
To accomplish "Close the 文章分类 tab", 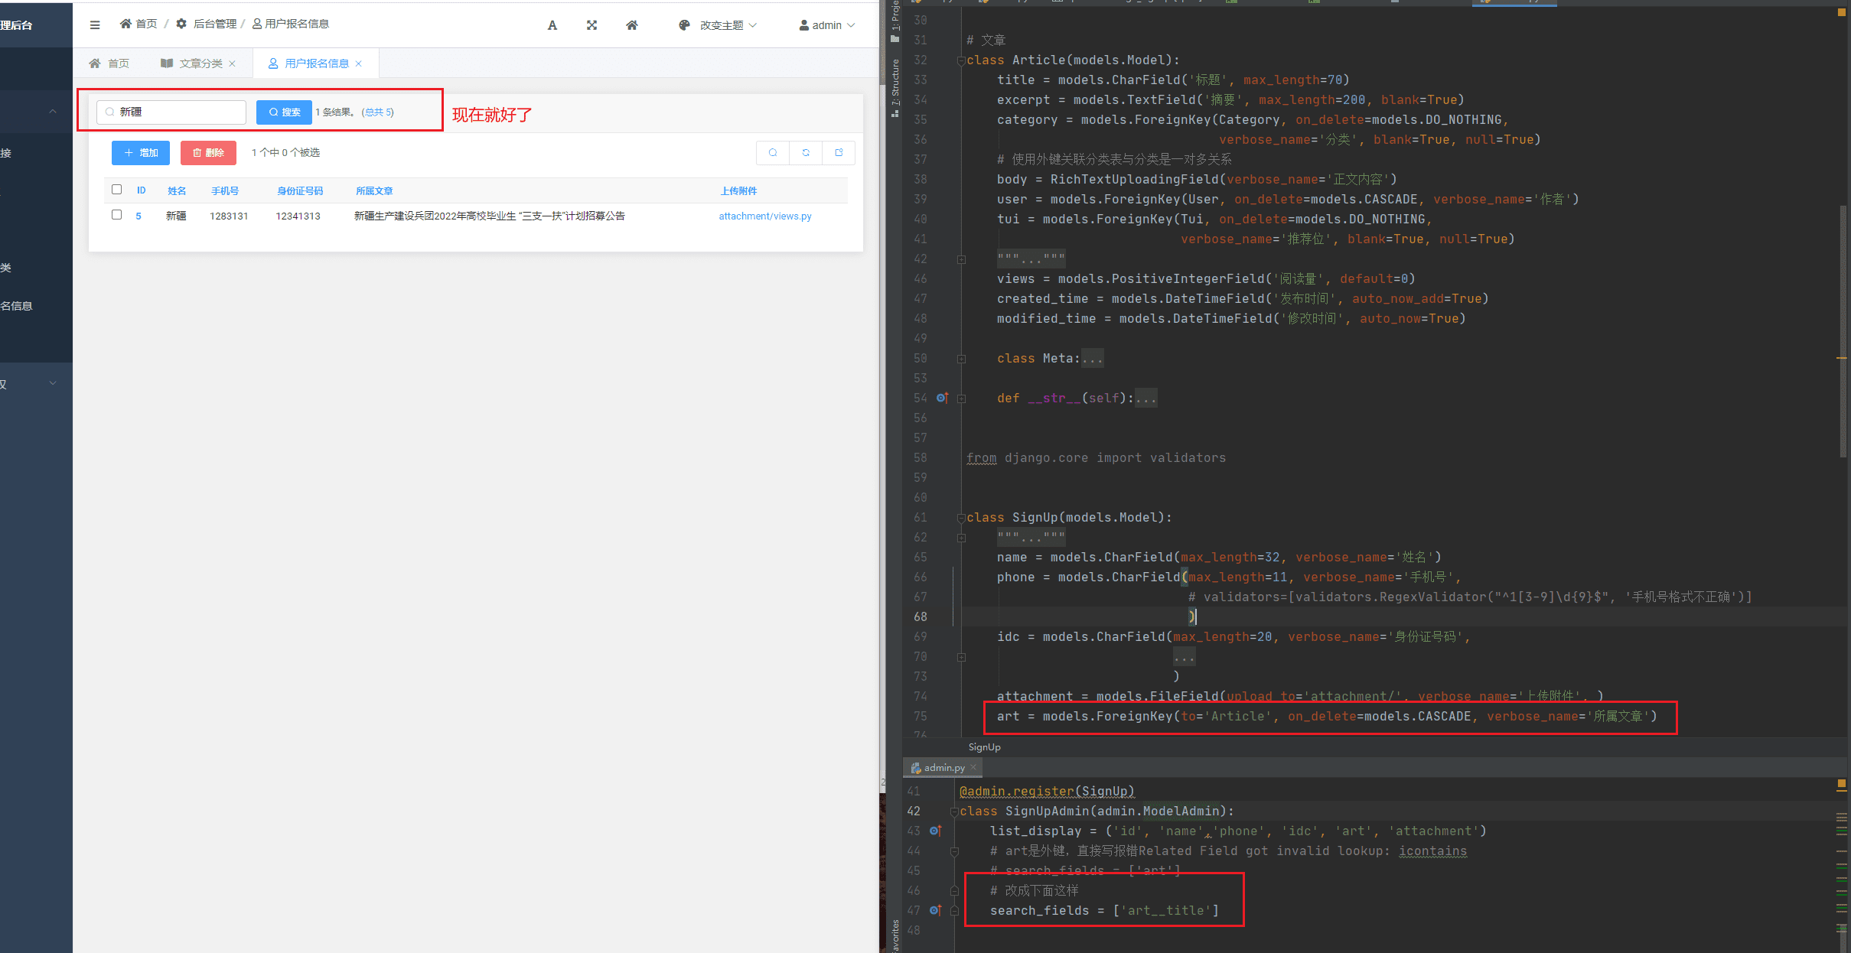I will pyautogui.click(x=232, y=63).
